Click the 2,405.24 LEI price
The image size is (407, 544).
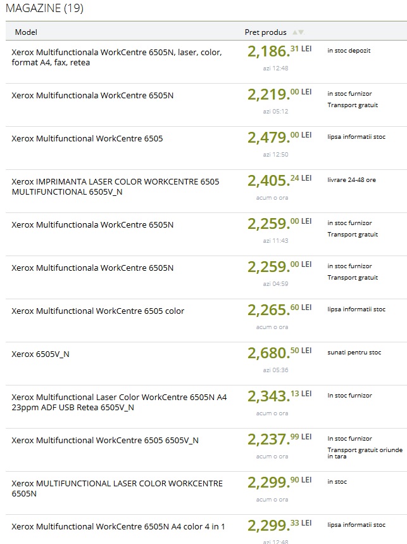pos(280,181)
